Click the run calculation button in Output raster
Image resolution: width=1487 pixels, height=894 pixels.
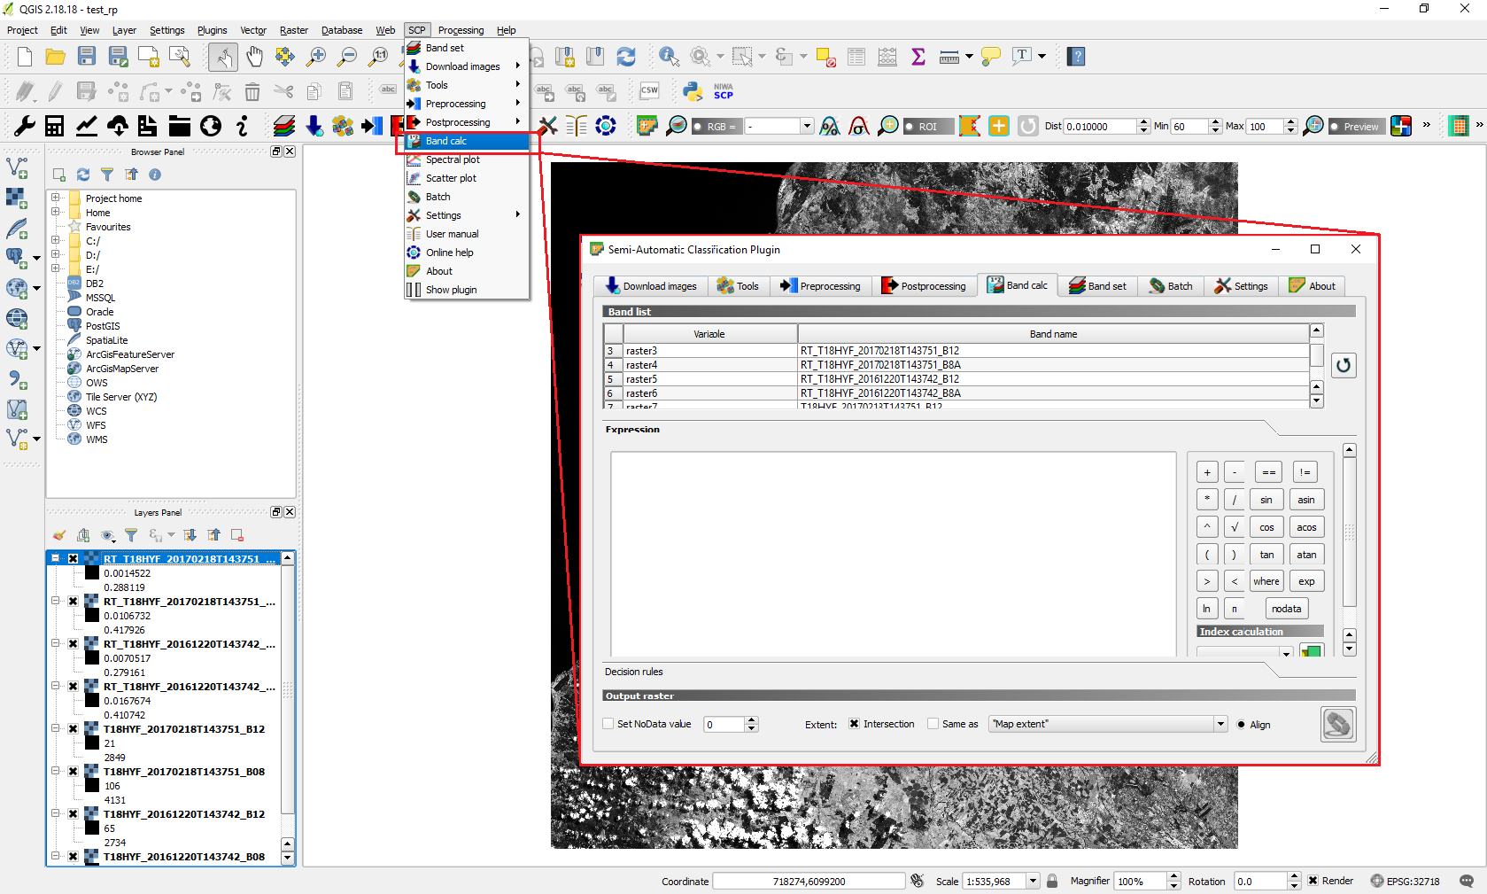(x=1337, y=724)
